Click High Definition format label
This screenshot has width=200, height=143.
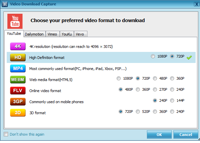pyautogui.click(x=47, y=58)
